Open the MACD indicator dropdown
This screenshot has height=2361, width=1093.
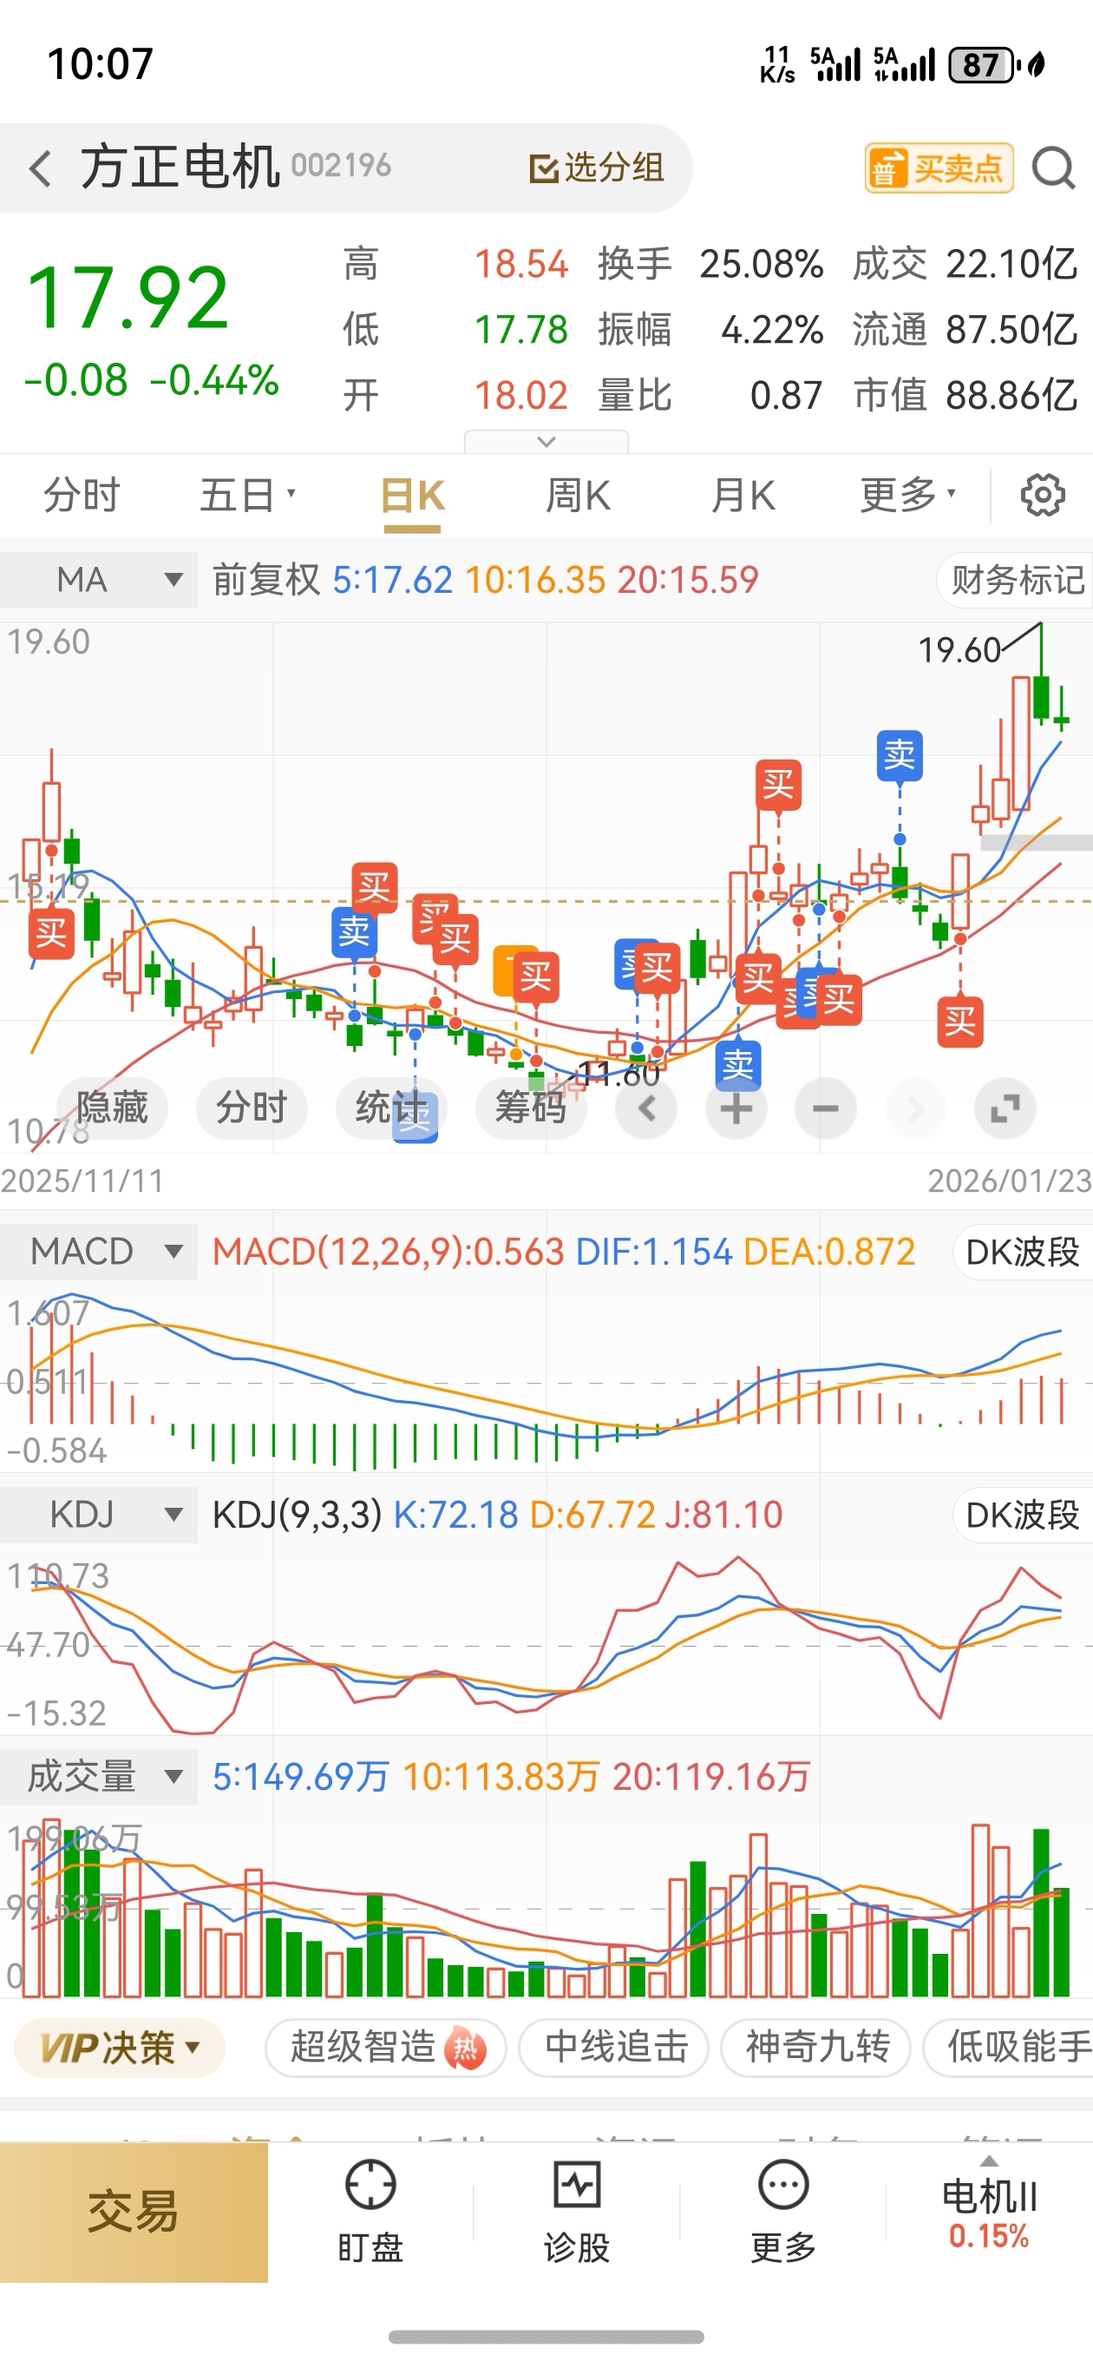[99, 1252]
